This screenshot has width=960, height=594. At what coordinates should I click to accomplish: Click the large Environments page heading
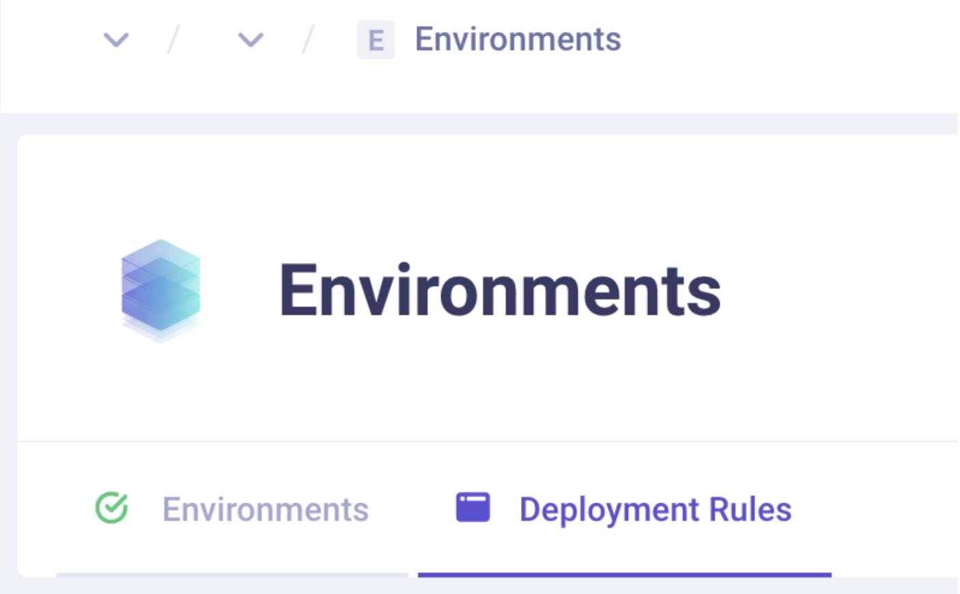click(500, 291)
